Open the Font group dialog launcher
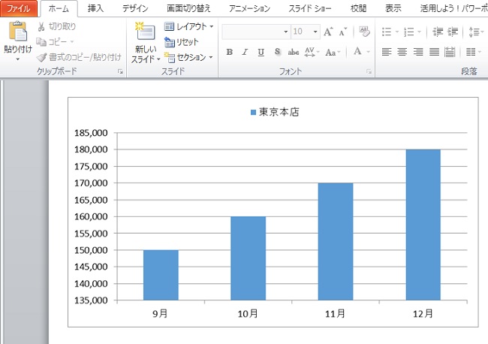 pos(369,71)
